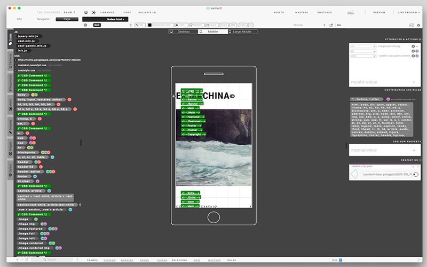Open the Elements sidebar panel
The image size is (427, 267).
tap(10, 61)
